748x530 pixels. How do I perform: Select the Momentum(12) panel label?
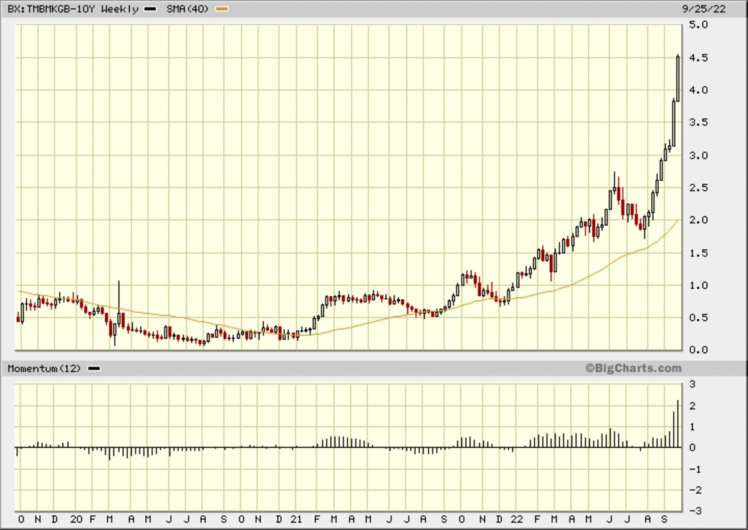tap(44, 369)
